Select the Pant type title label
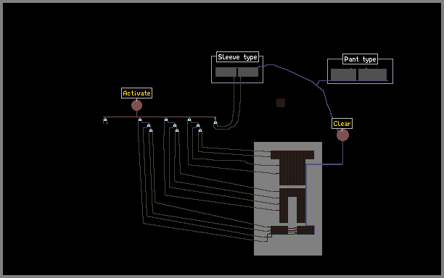Screen dimensions: 444x278 click(x=360, y=59)
